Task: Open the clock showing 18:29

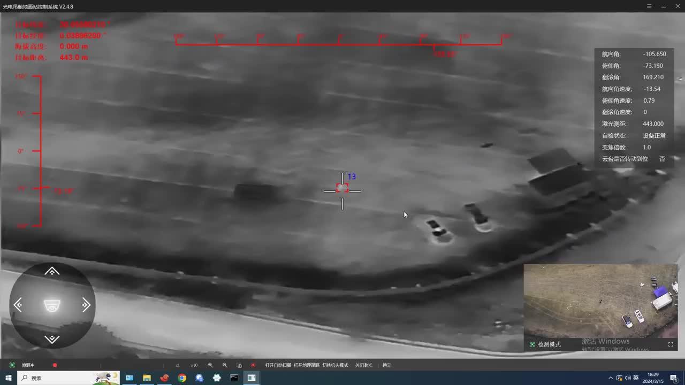Action: (653, 378)
